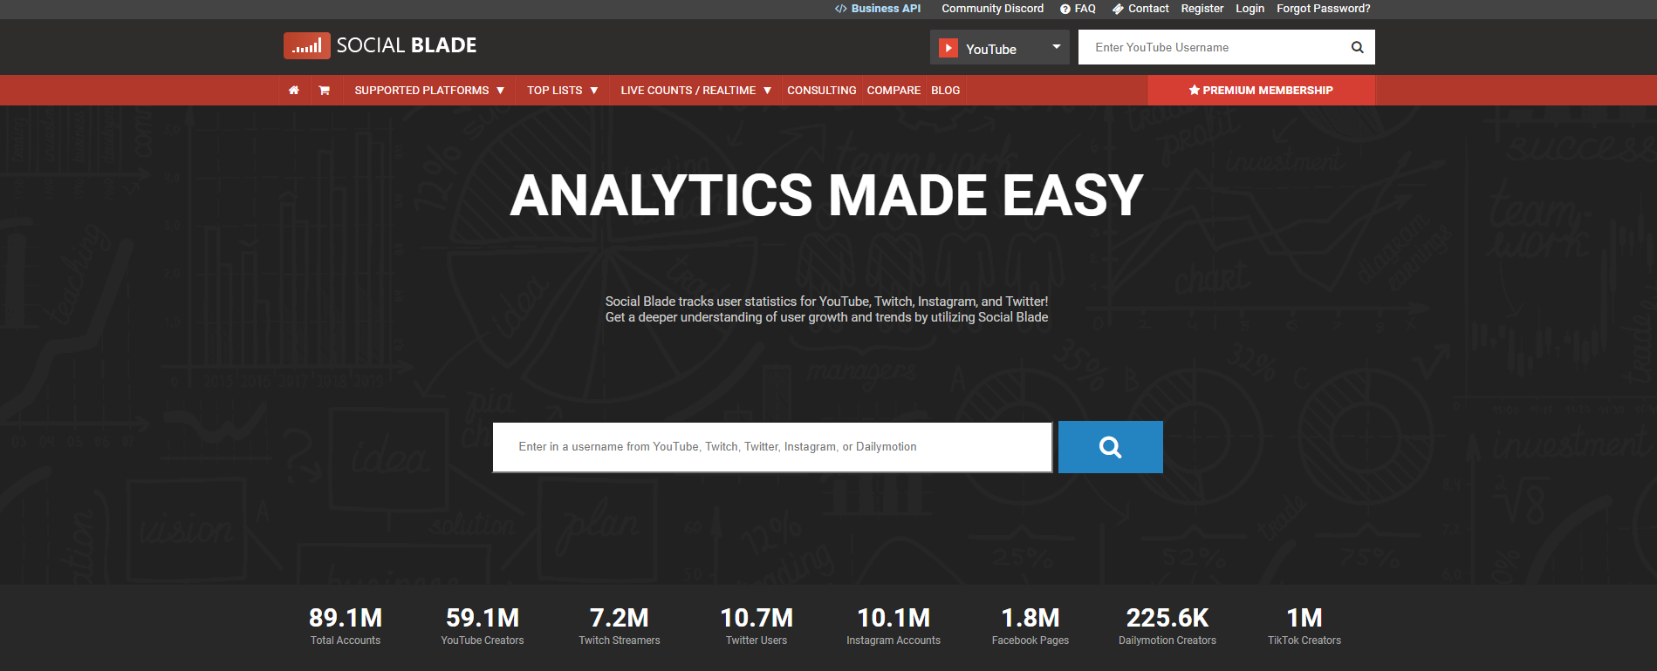
Task: Click the red YouTube play icon
Action: tap(948, 48)
